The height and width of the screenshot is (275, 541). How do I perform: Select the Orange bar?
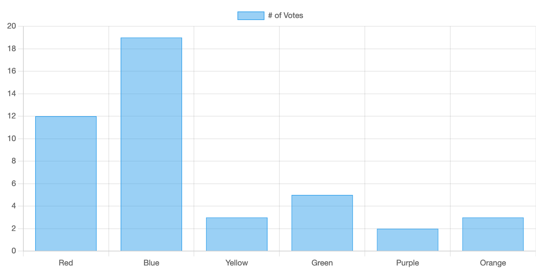[493, 234]
